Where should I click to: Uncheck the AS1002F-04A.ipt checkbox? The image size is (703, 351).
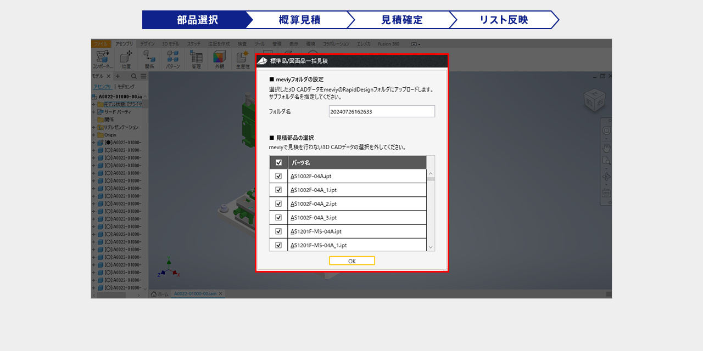click(278, 176)
